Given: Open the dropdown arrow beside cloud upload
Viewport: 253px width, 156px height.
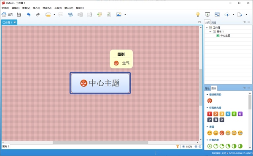Looking at the screenshot, I should pyautogui.click(x=233, y=14).
